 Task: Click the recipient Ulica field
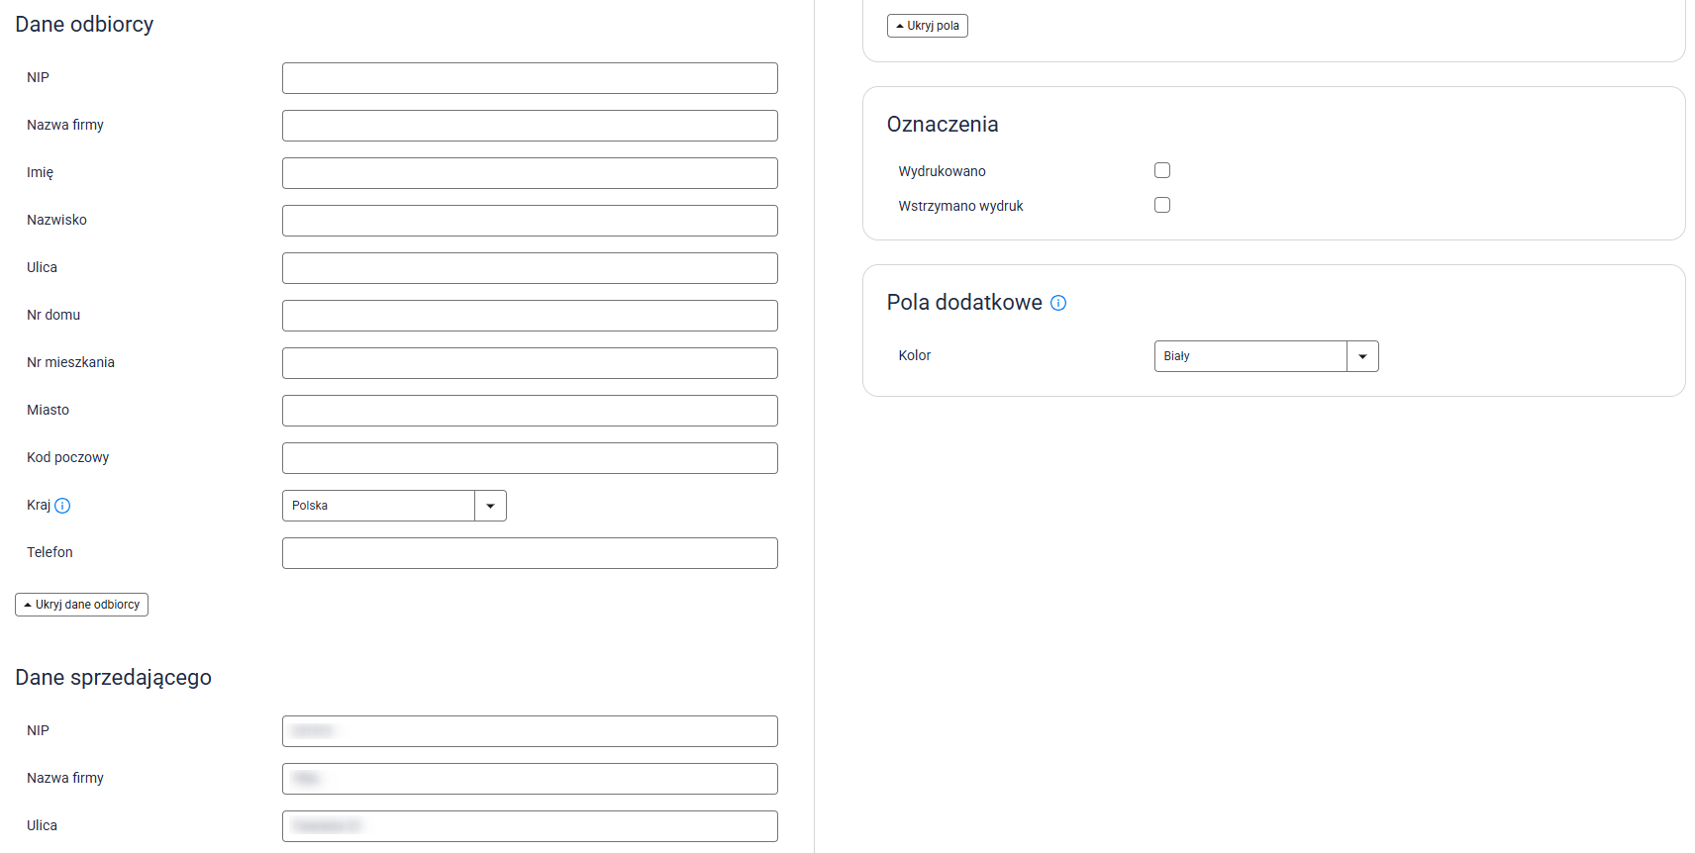tap(530, 268)
